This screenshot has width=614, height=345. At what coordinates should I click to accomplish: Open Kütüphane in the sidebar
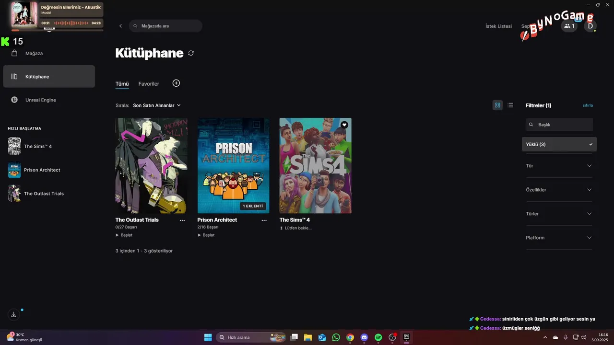coord(49,77)
